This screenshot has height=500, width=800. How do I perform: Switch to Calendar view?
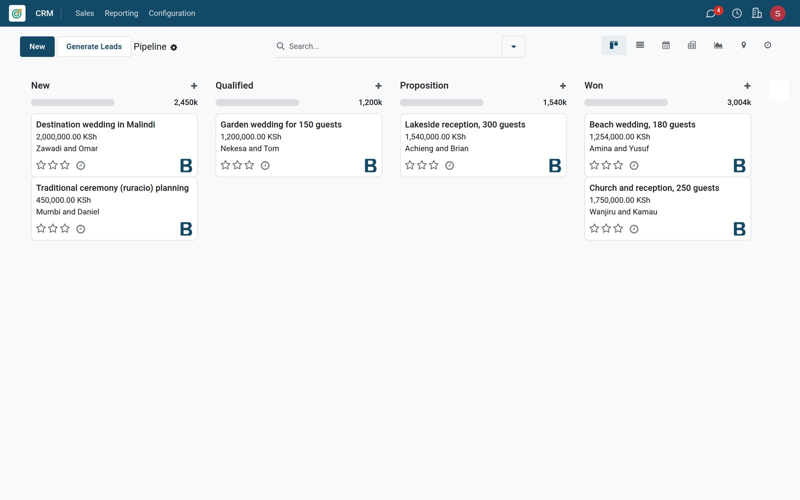(x=666, y=45)
